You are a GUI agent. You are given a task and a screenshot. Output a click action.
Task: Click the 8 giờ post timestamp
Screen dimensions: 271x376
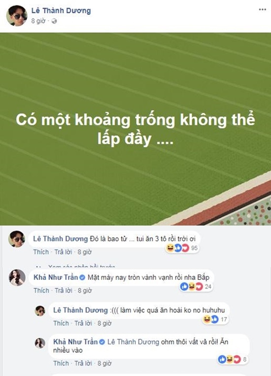pos(38,21)
